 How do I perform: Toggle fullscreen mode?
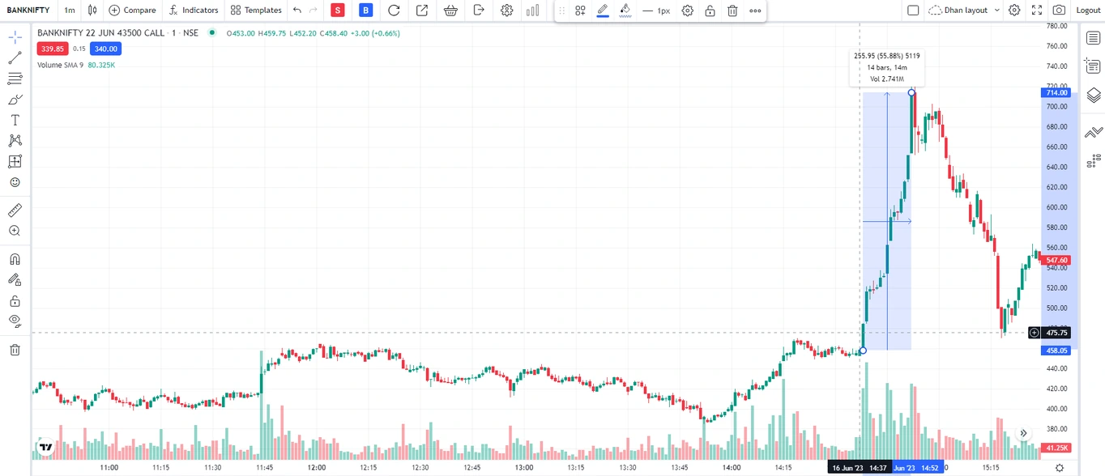pyautogui.click(x=1037, y=11)
